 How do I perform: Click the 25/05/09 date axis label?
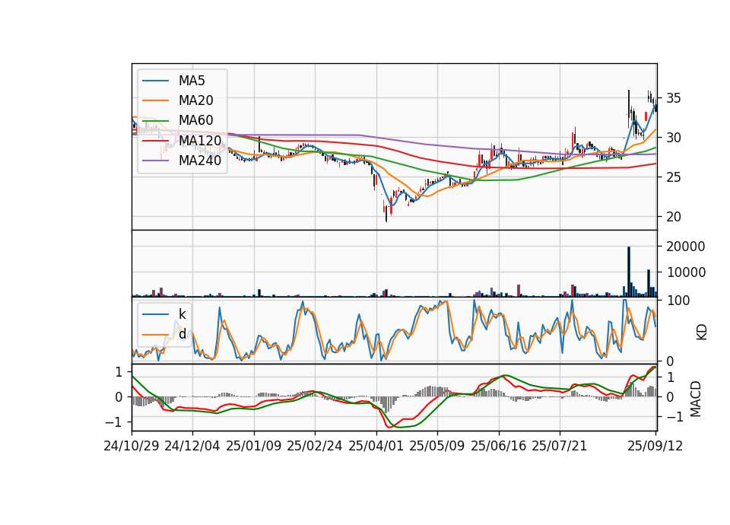[437, 446]
